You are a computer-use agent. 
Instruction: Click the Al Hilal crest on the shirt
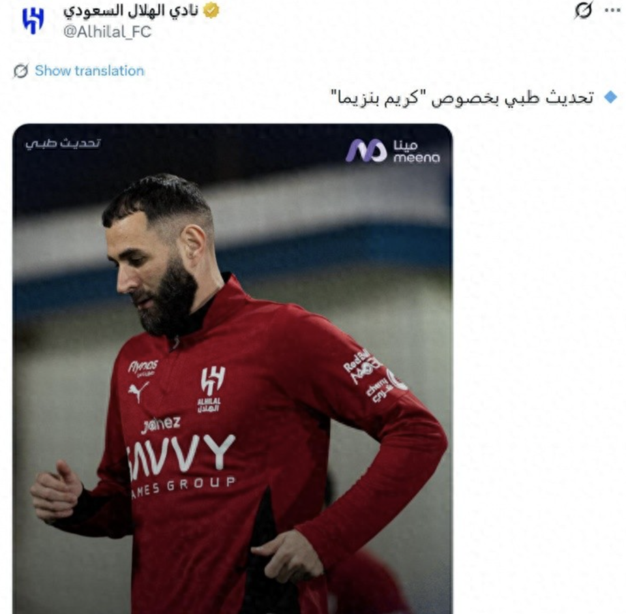(212, 389)
